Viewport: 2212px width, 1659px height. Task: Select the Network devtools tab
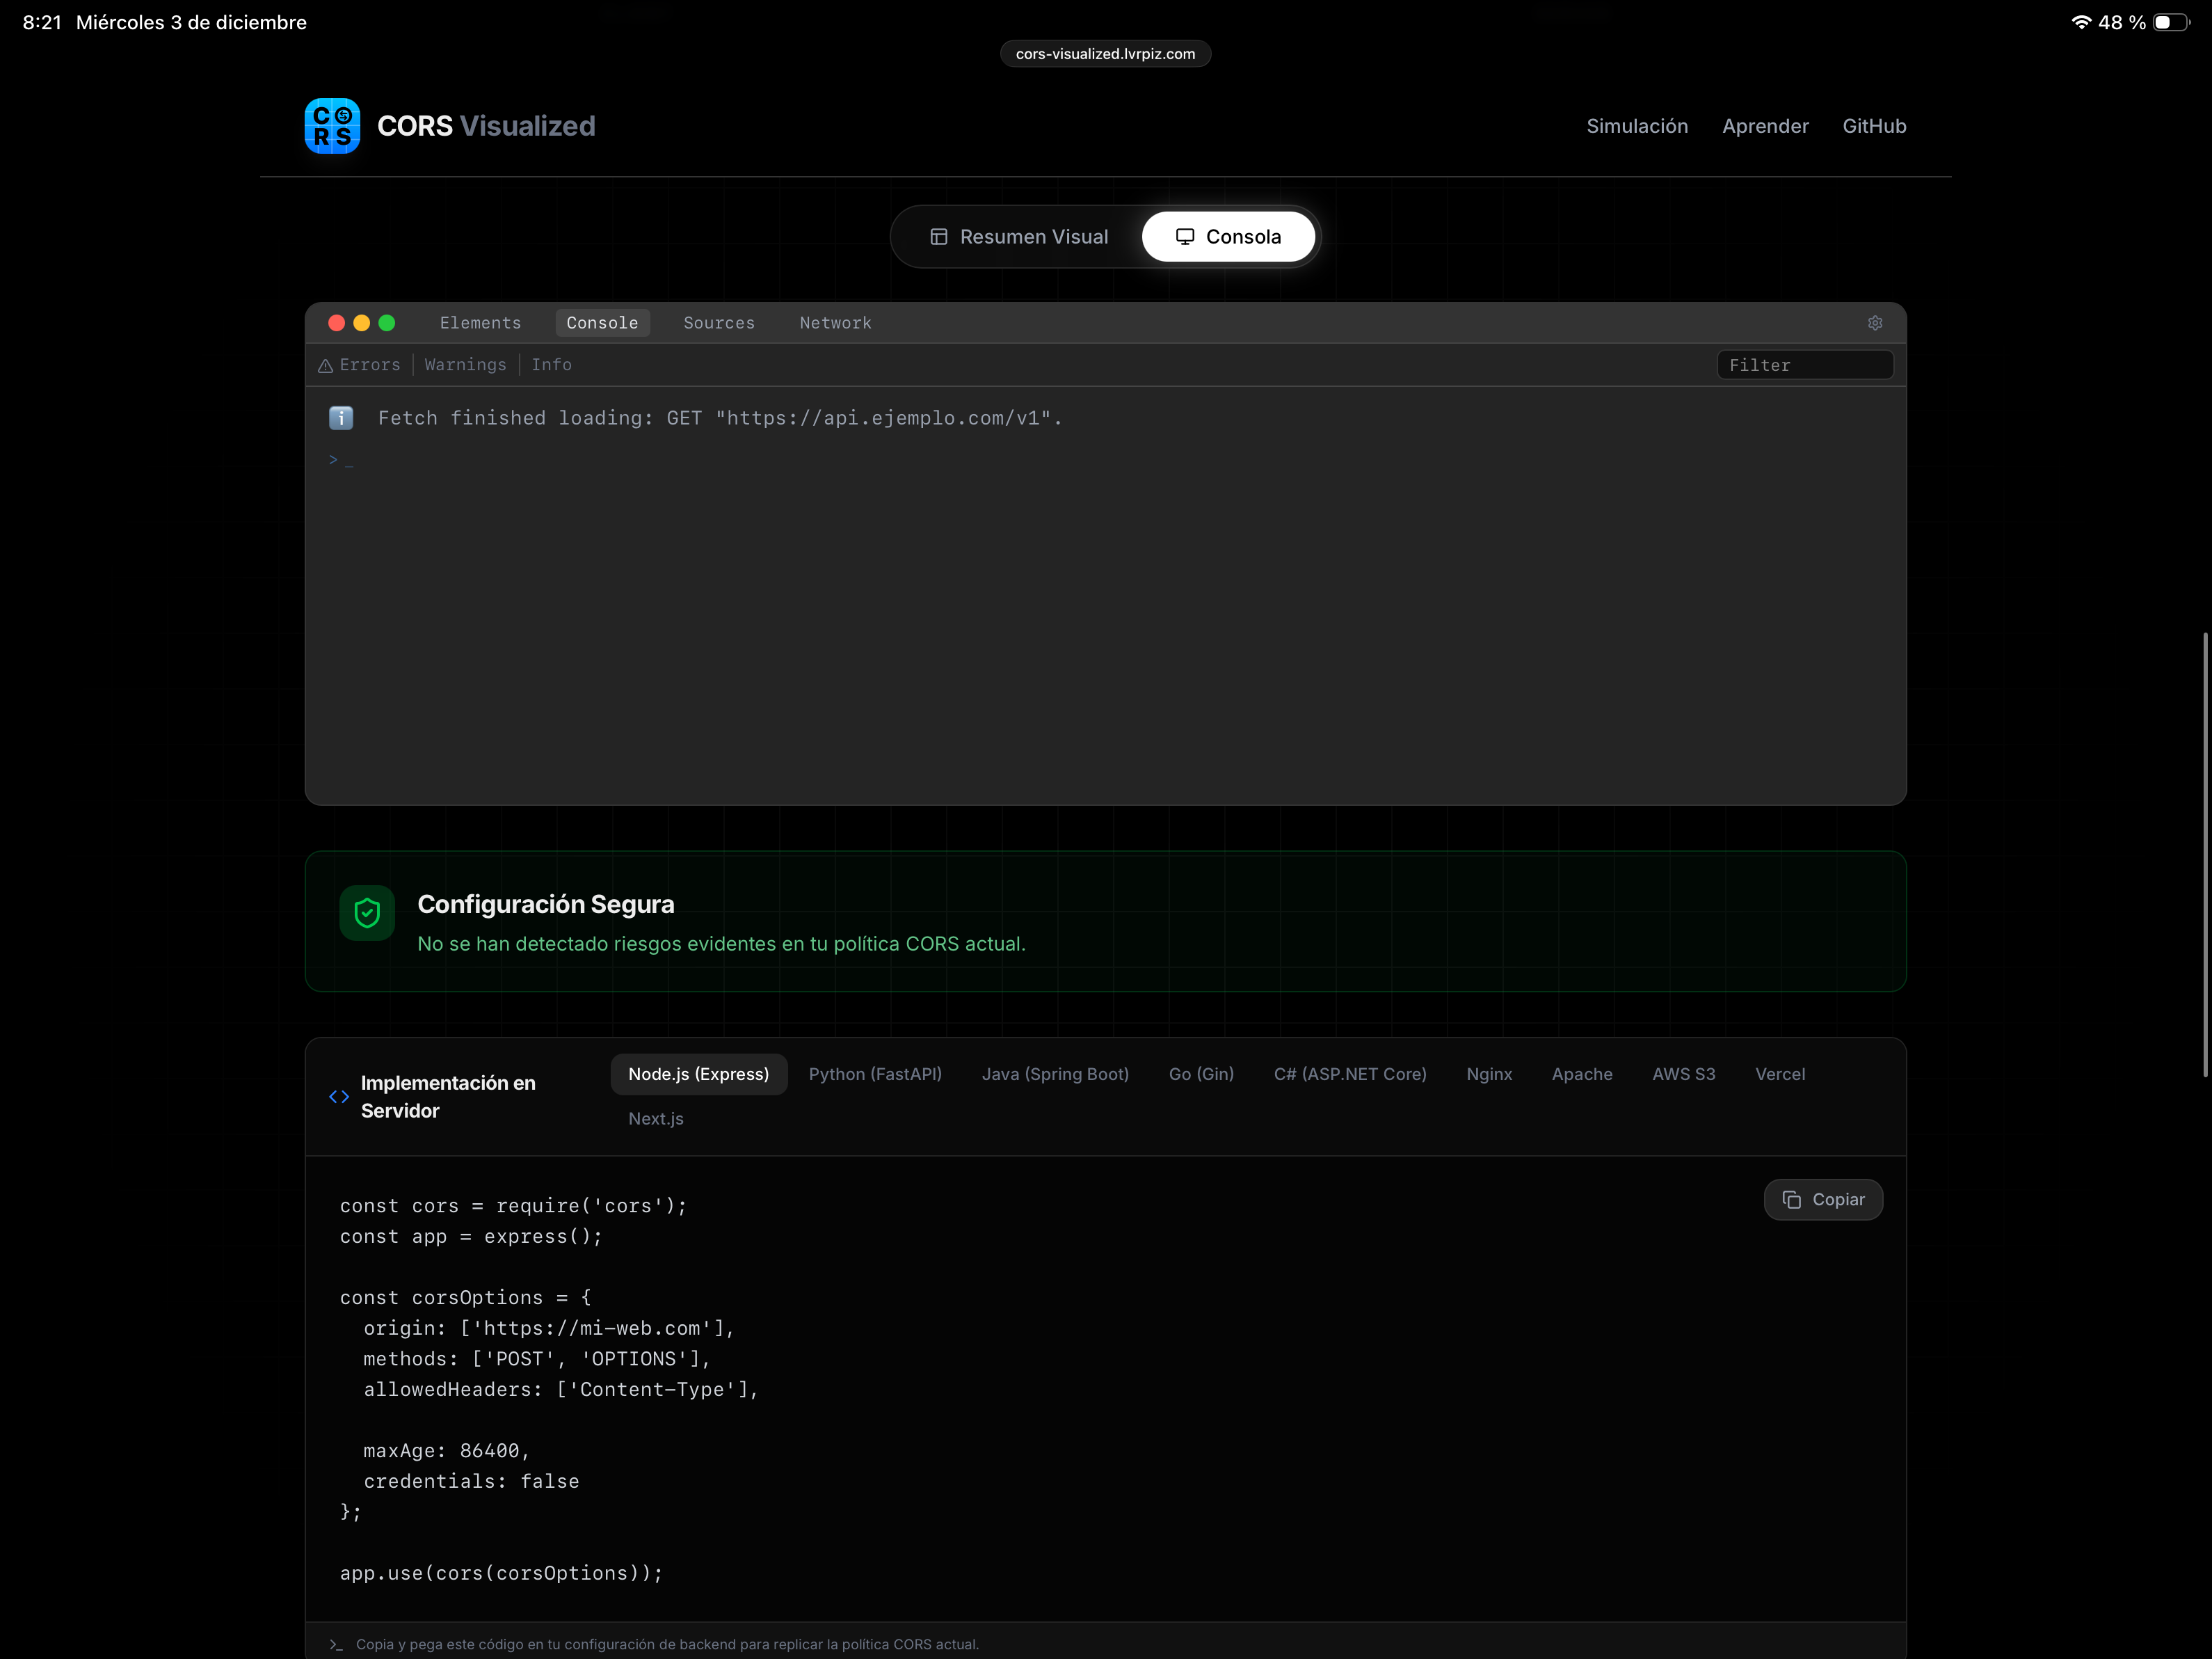pyautogui.click(x=835, y=323)
